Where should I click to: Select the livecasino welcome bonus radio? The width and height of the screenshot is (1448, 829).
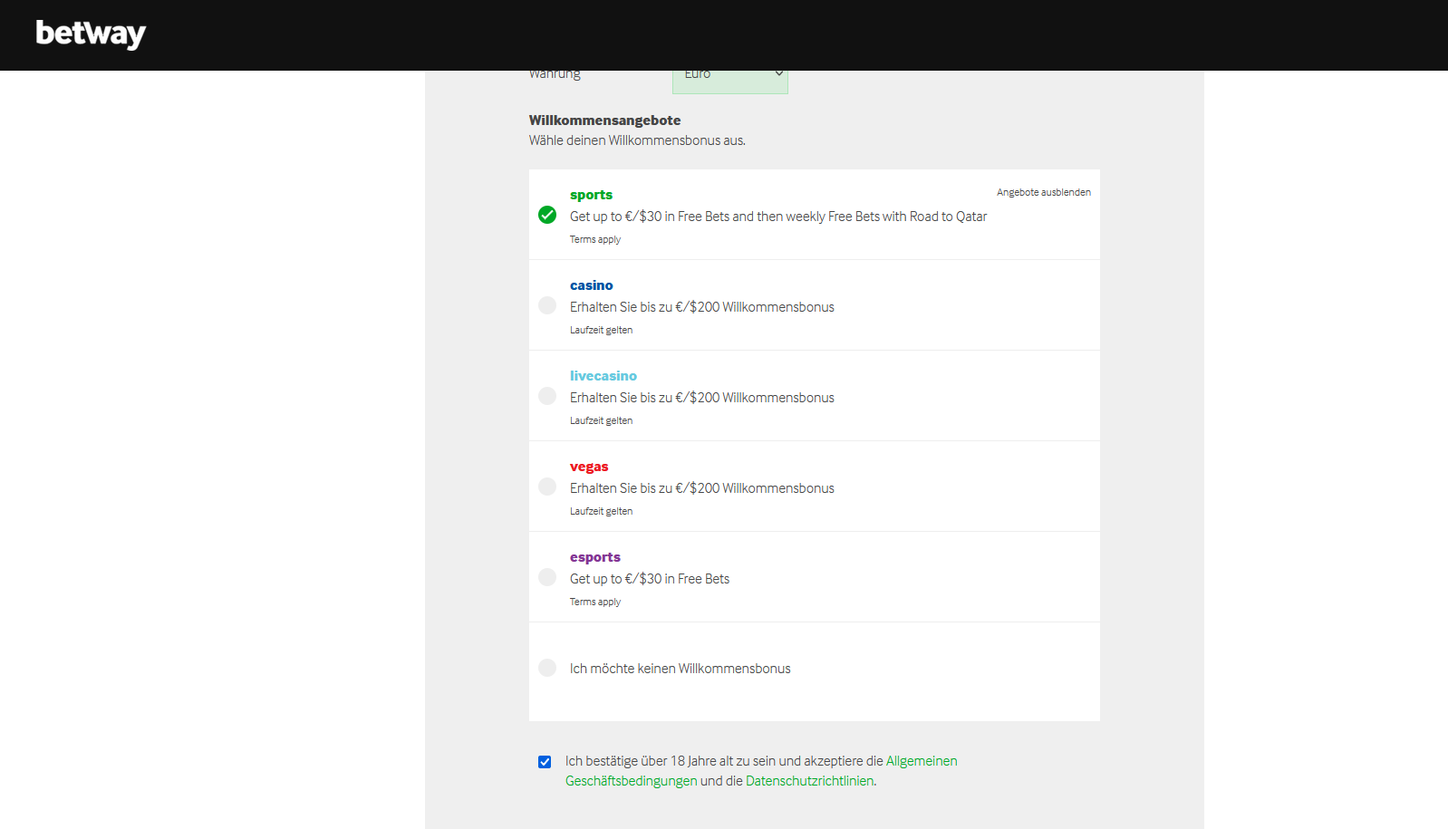click(547, 396)
